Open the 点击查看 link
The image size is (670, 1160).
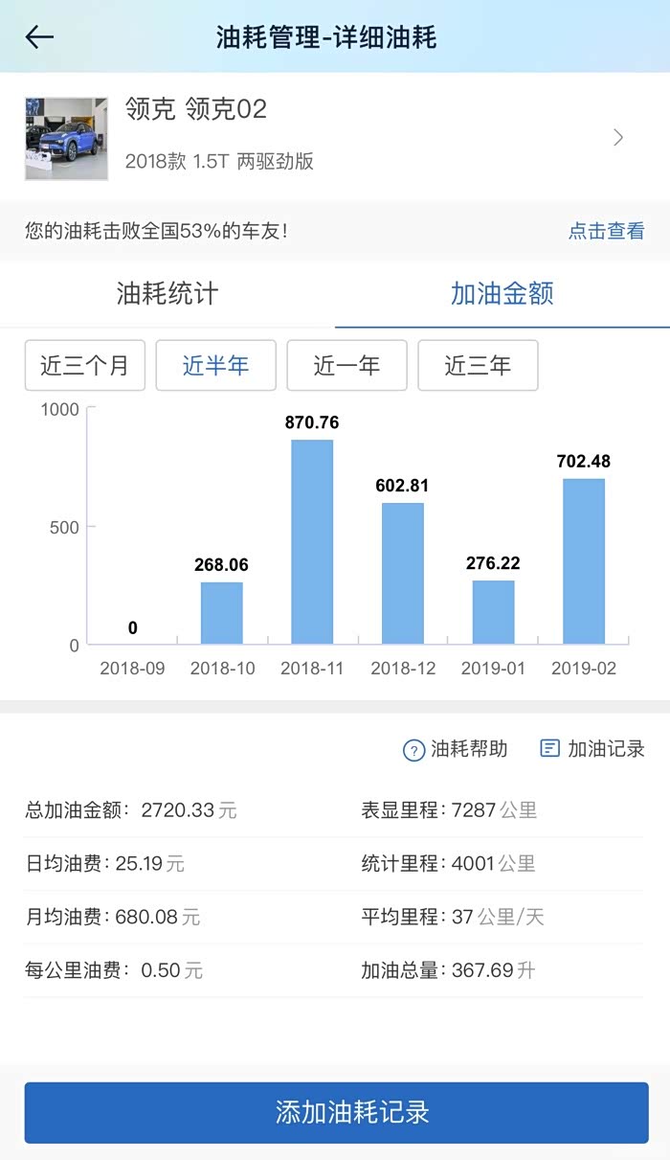click(607, 231)
